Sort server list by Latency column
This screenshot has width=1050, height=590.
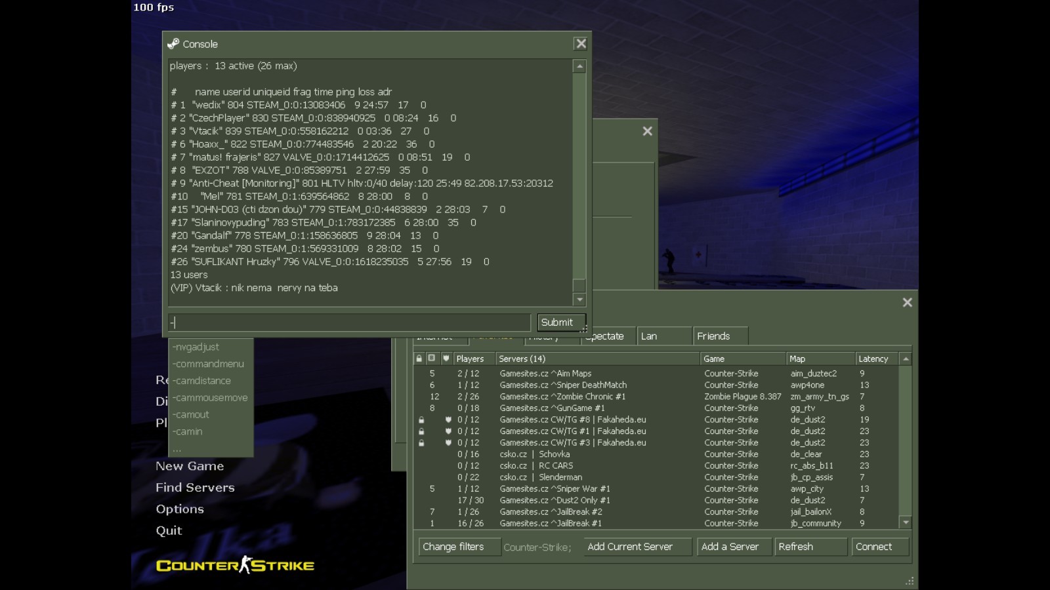tap(878, 359)
